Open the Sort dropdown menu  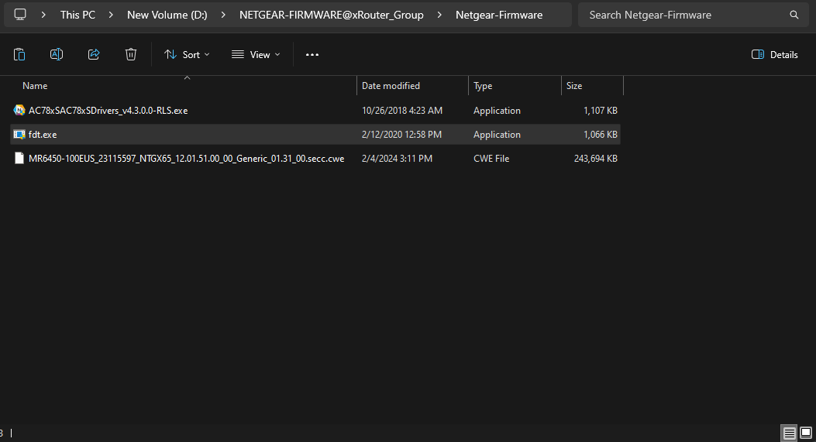tap(187, 55)
